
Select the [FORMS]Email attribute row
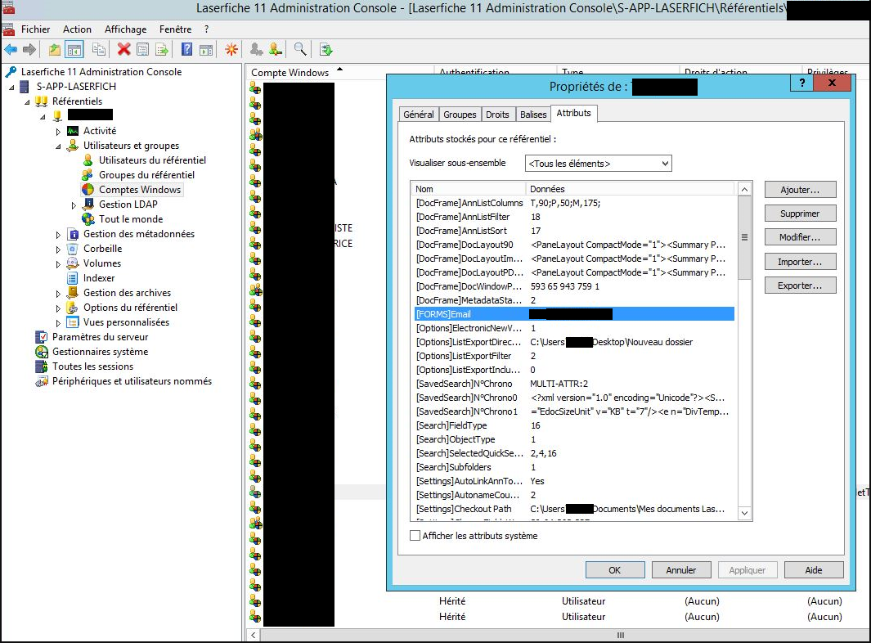pos(574,314)
